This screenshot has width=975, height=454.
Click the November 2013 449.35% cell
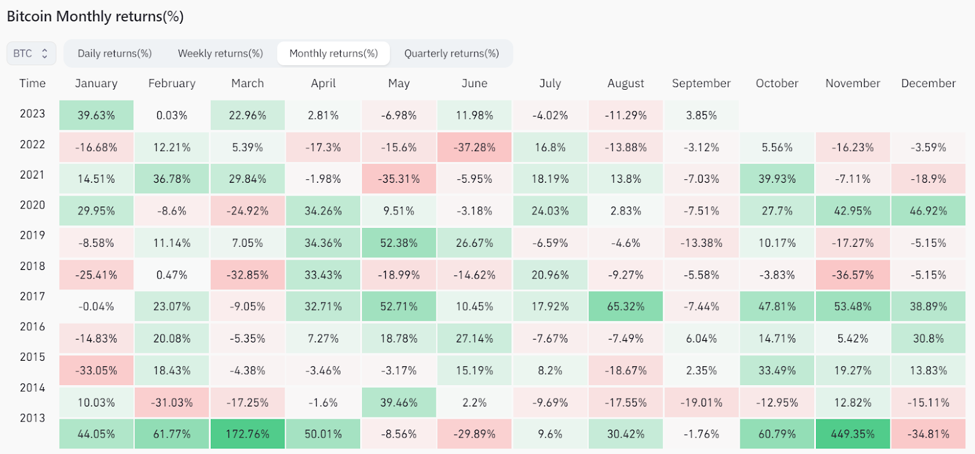click(x=853, y=434)
